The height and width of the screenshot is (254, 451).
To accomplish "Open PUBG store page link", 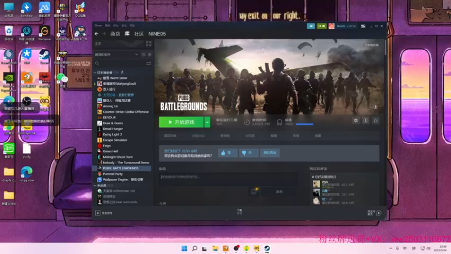I will click(170, 135).
